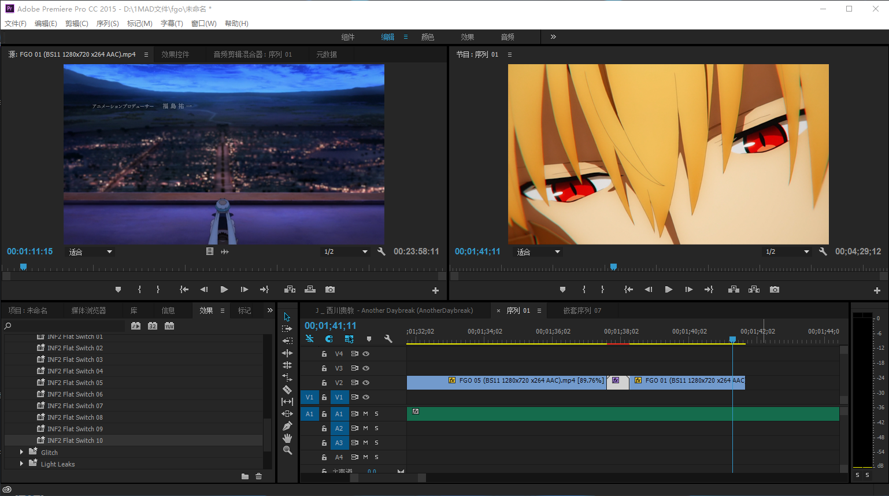Step forward one frame in Program monitor

[688, 289]
